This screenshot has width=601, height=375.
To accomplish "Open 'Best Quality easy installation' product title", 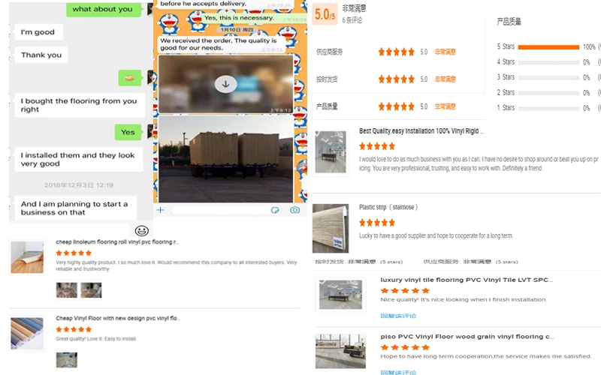I will point(421,130).
